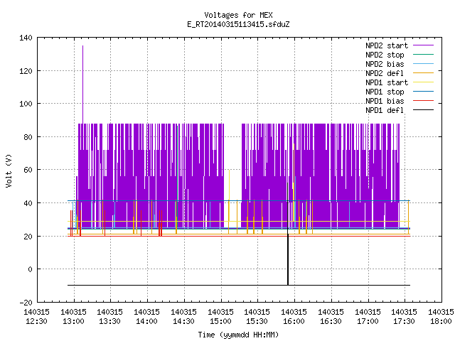The width and height of the screenshot is (455, 341).
Task: Click the x-axis tick label 16:30
Action: (x=331, y=322)
